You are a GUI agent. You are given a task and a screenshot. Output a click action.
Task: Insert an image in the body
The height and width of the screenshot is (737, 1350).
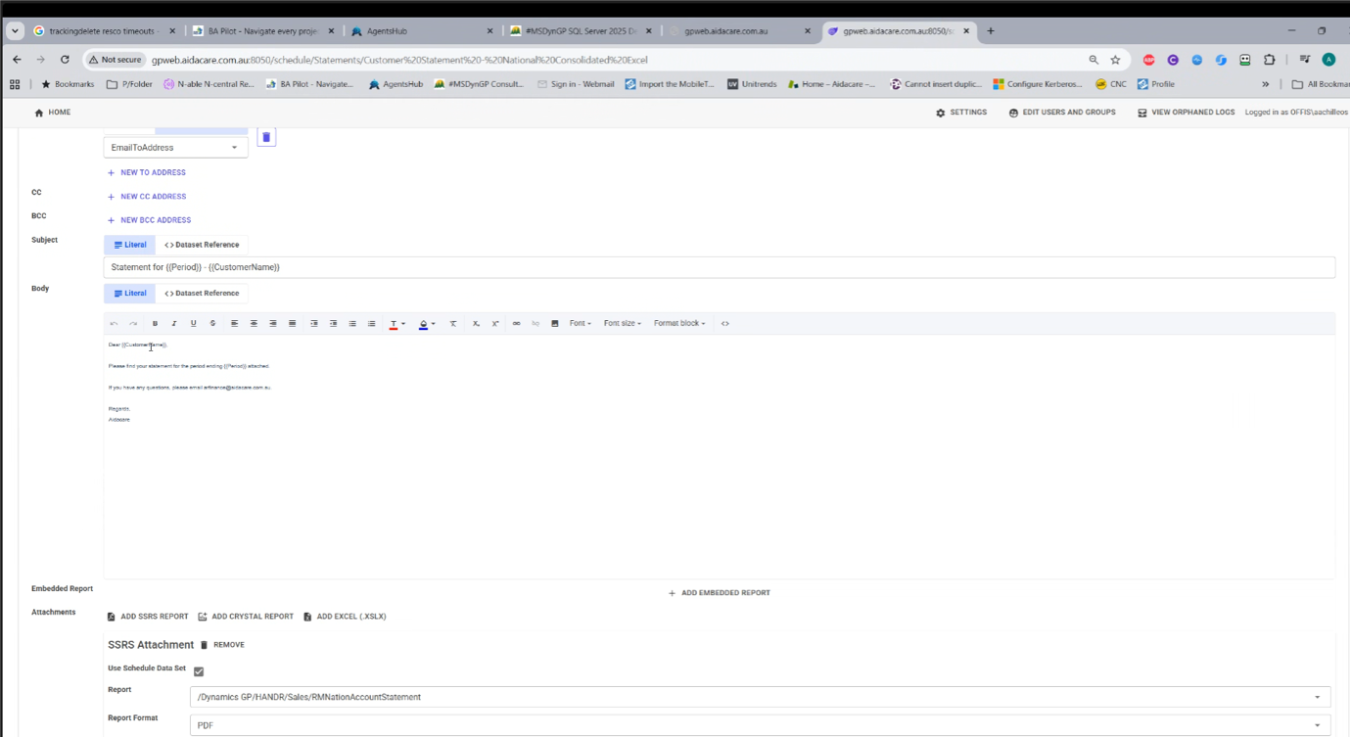click(x=555, y=323)
